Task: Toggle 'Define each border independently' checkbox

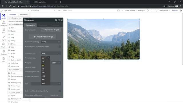Action: [60, 91]
